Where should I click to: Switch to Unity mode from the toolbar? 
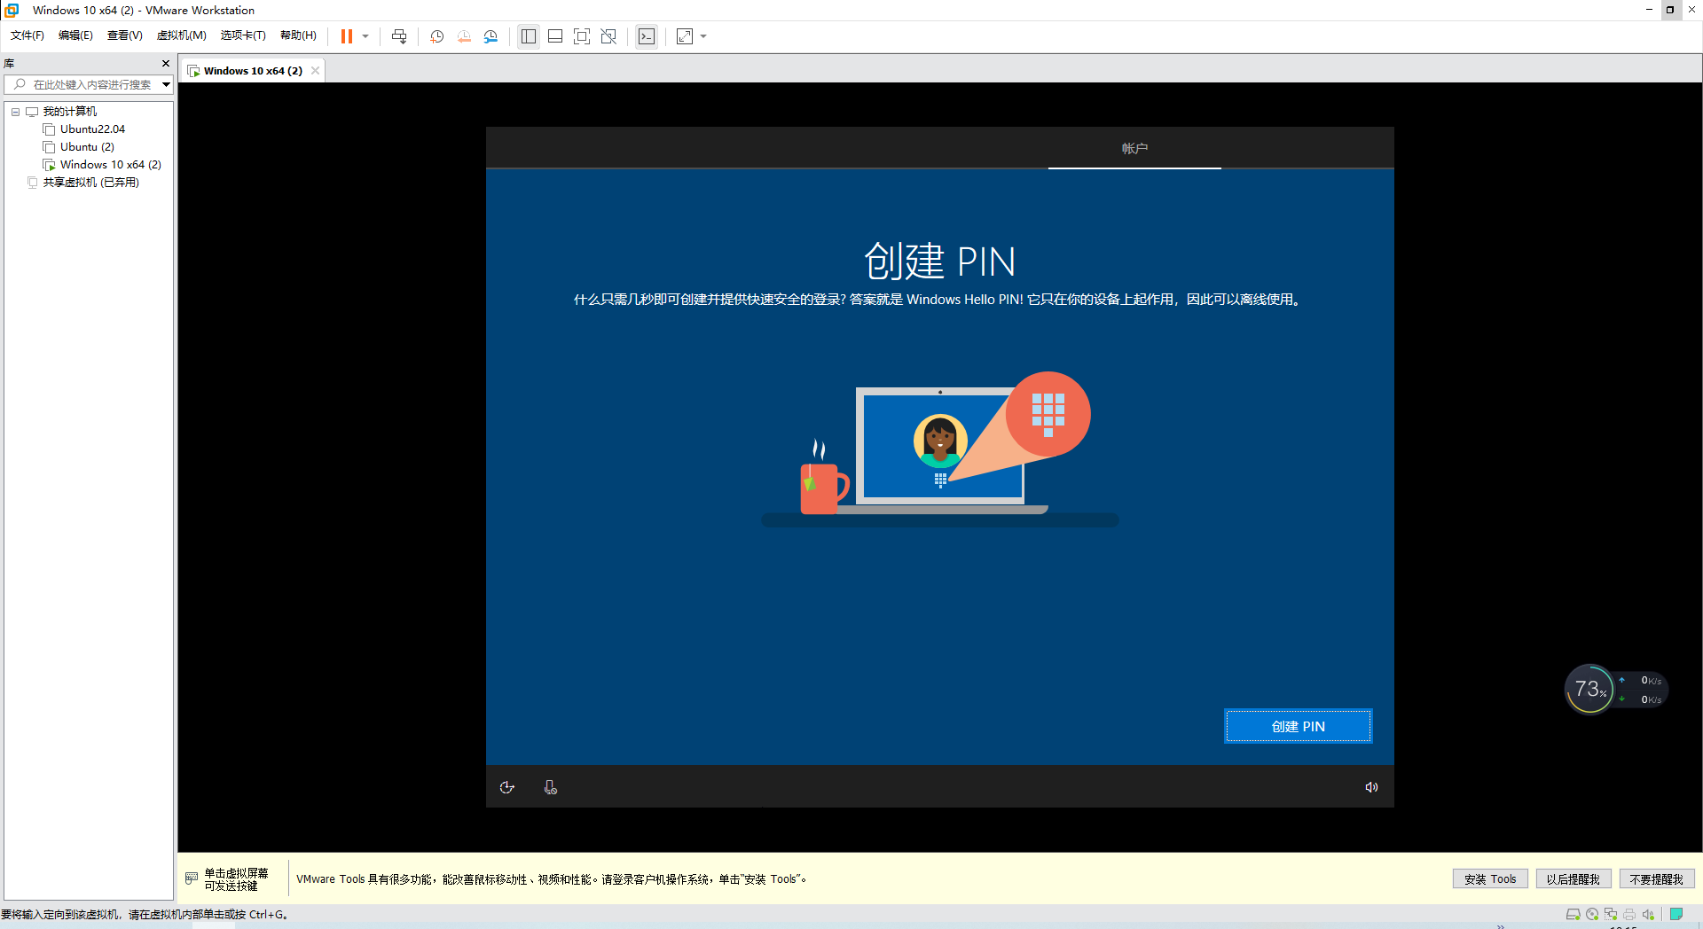(x=608, y=36)
